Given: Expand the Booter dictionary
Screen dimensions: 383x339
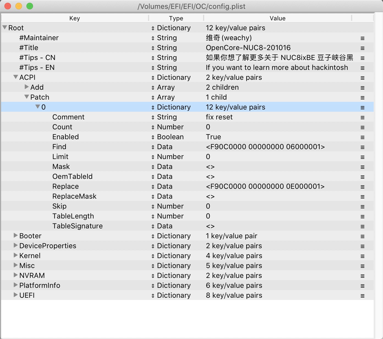Looking at the screenshot, I should (15, 236).
